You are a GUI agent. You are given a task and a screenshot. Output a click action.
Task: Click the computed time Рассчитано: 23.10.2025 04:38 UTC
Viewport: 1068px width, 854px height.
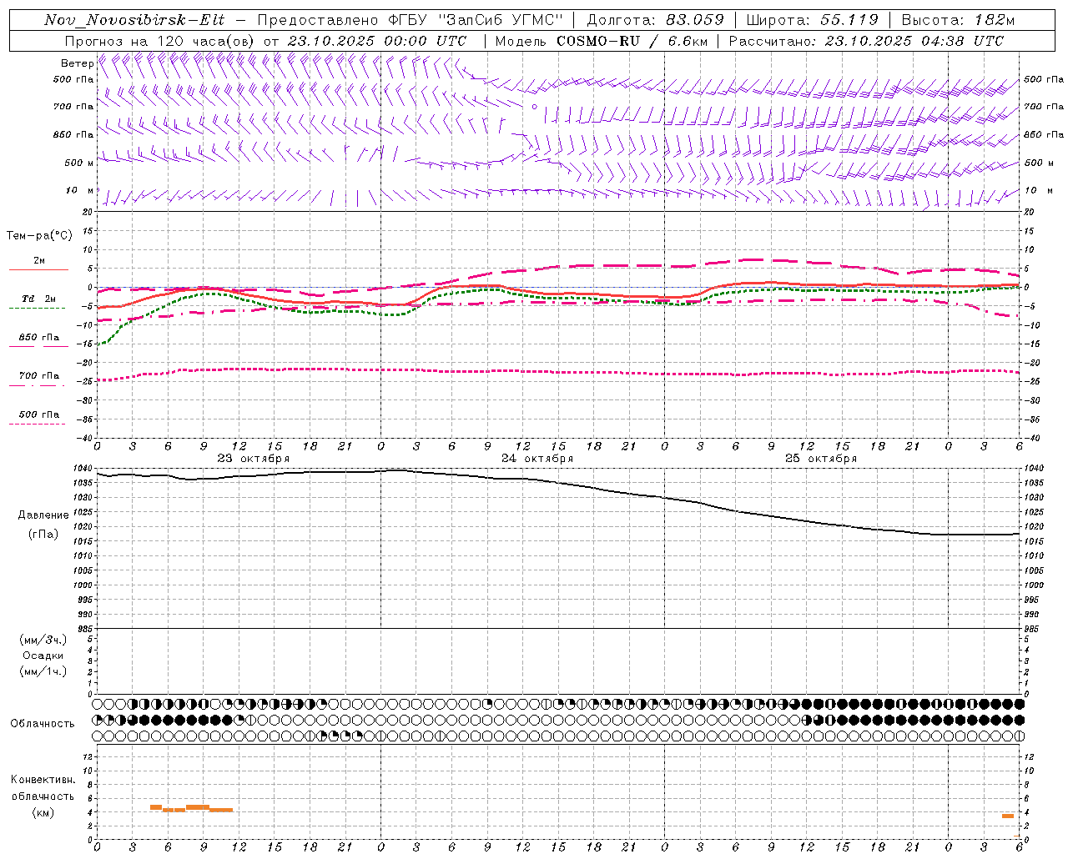click(x=866, y=41)
